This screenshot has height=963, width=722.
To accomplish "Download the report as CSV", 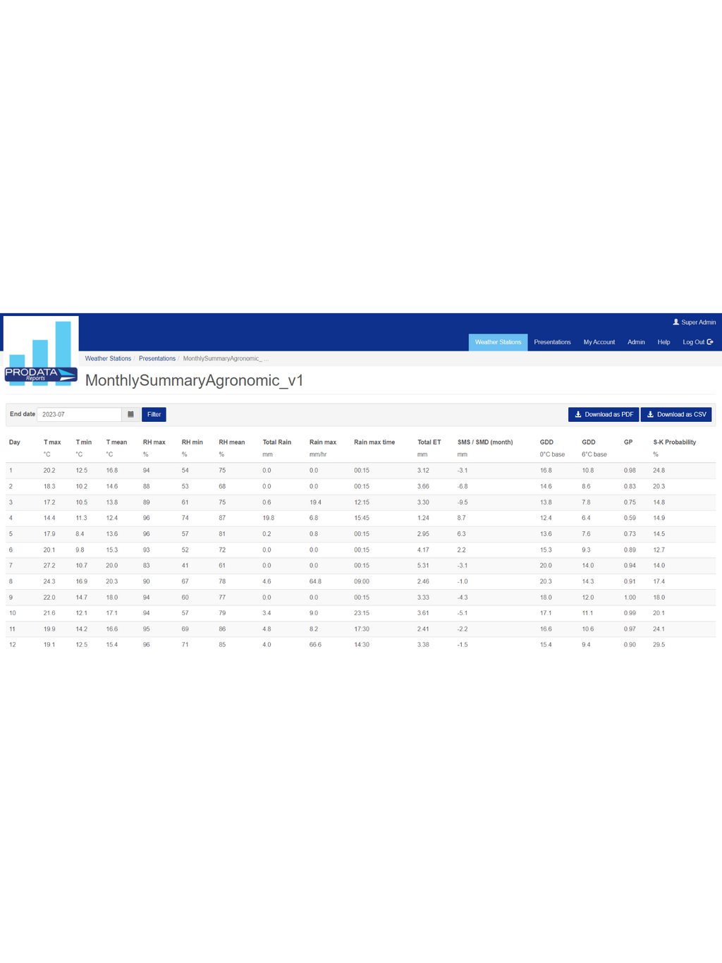I will coord(676,415).
